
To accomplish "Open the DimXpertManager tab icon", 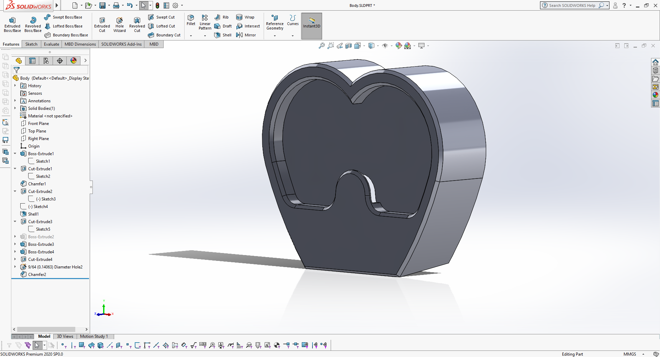I will point(60,61).
